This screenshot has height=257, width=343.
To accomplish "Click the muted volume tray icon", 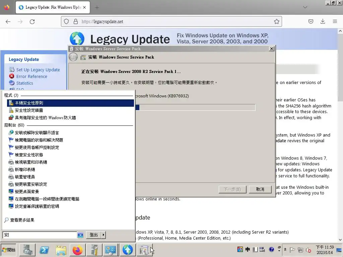I will point(308,250).
